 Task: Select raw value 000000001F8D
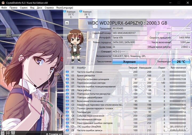pos(178,108)
